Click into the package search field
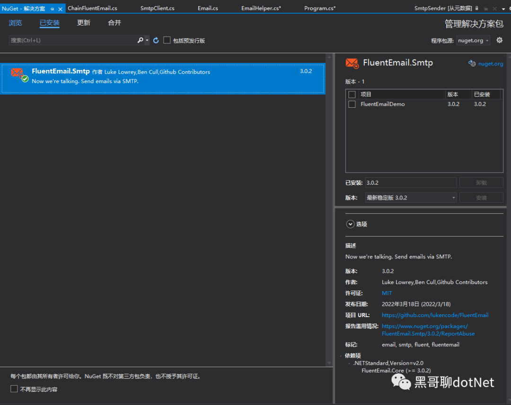 tap(72, 40)
